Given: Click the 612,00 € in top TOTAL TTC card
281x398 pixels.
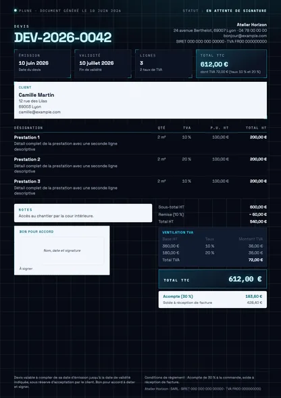Looking at the screenshot, I should point(214,64).
